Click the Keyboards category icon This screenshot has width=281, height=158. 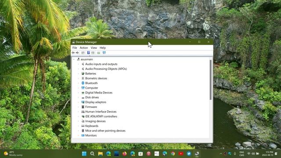[x=83, y=126]
